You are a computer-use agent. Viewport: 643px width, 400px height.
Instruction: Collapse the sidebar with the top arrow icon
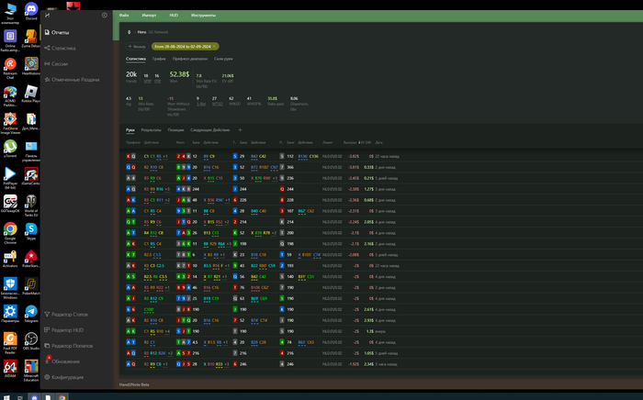(x=104, y=16)
